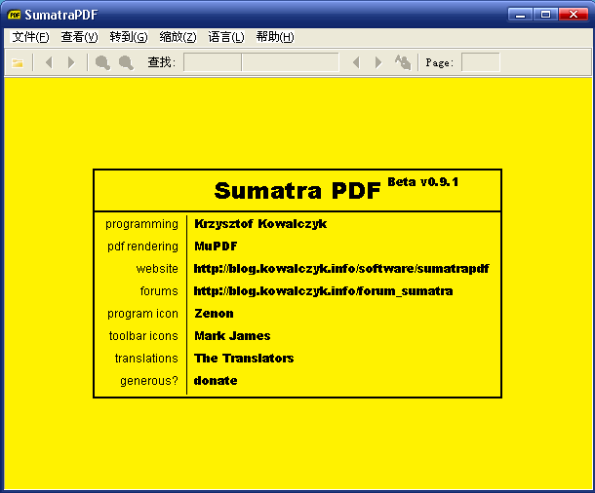595x493 pixels.
Task: Click The Translators link
Action: 244,359
